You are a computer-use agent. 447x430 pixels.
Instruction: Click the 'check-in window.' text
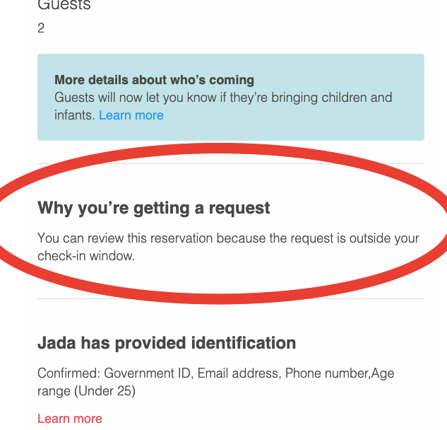point(85,256)
